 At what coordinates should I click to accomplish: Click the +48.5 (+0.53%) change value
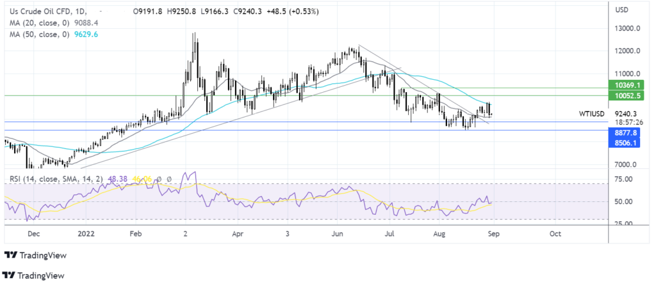pos(293,12)
